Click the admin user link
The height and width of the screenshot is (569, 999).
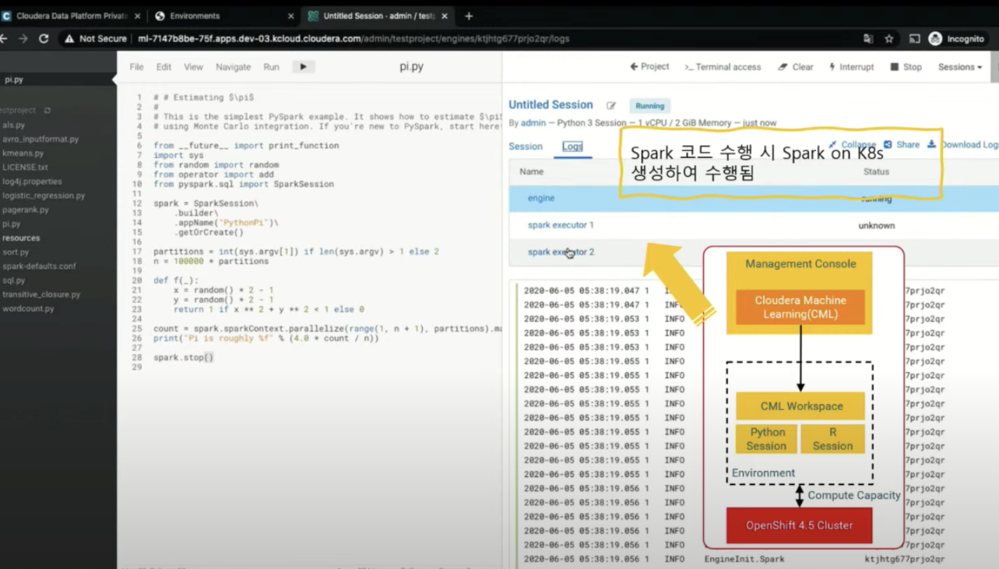(533, 123)
